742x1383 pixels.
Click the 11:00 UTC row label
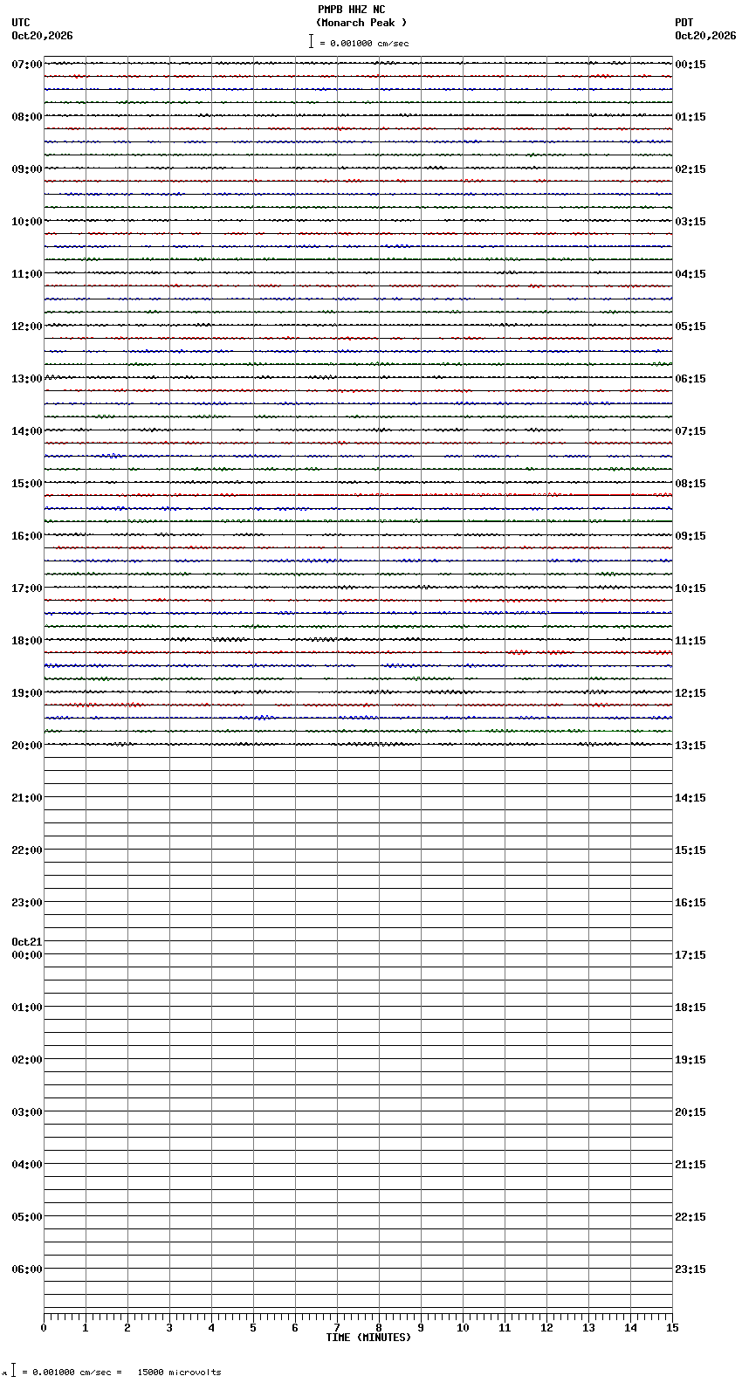pos(27,274)
